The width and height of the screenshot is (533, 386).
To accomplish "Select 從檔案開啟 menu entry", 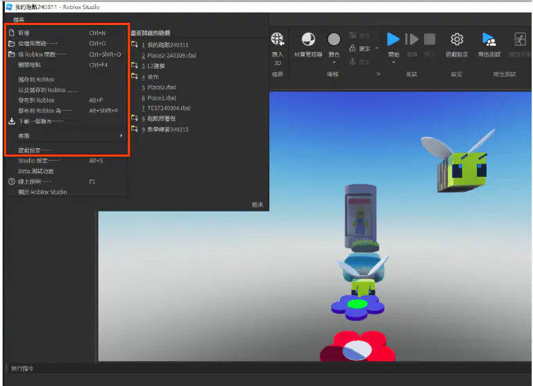I will (x=67, y=44).
